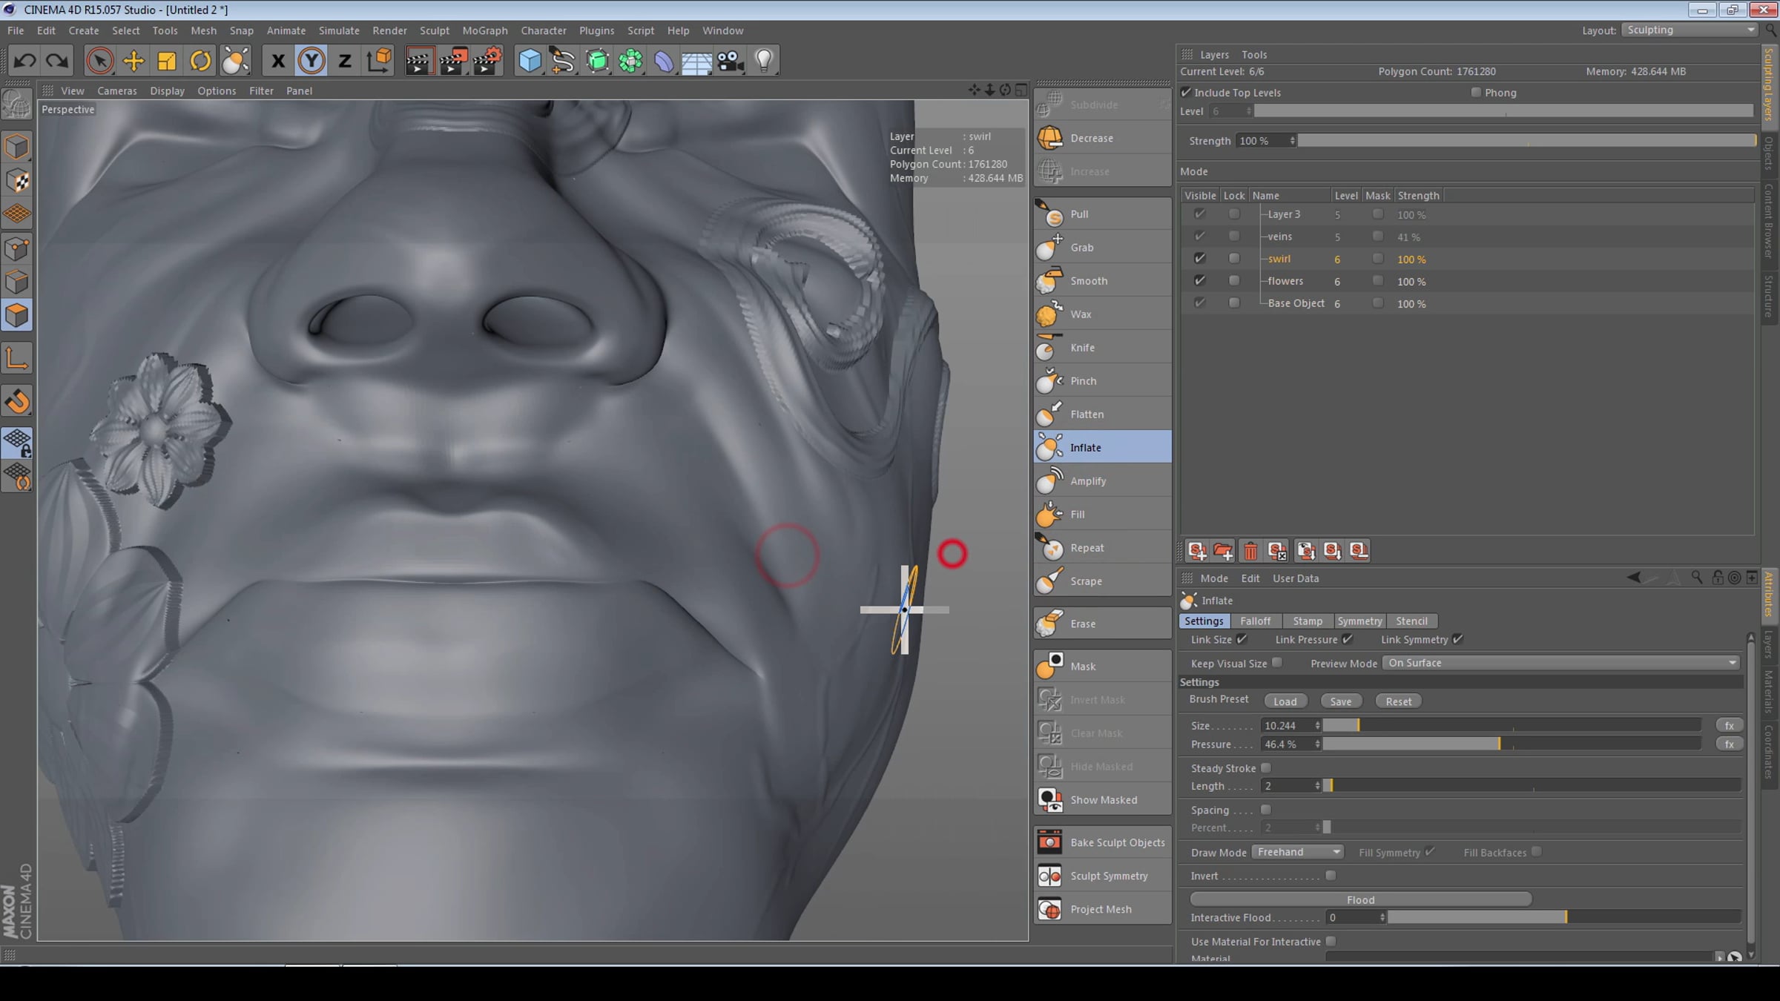Switch to the Stamp tab

pyautogui.click(x=1308, y=621)
